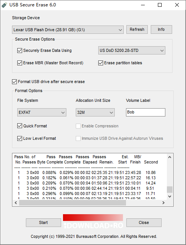The height and width of the screenshot is (245, 186).
Task: Click the log scroll right arrow
Action: (163, 203)
